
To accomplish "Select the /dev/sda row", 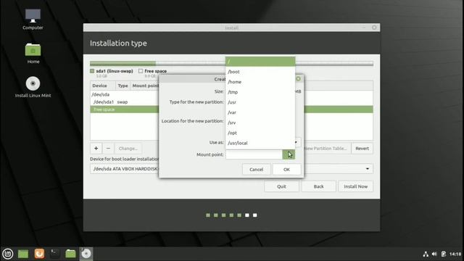I will click(124, 94).
